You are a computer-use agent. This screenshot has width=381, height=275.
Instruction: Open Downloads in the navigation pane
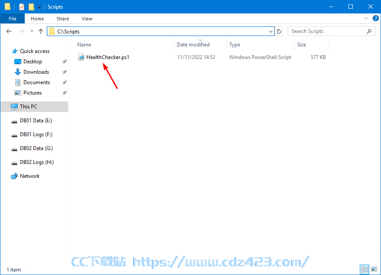[36, 72]
